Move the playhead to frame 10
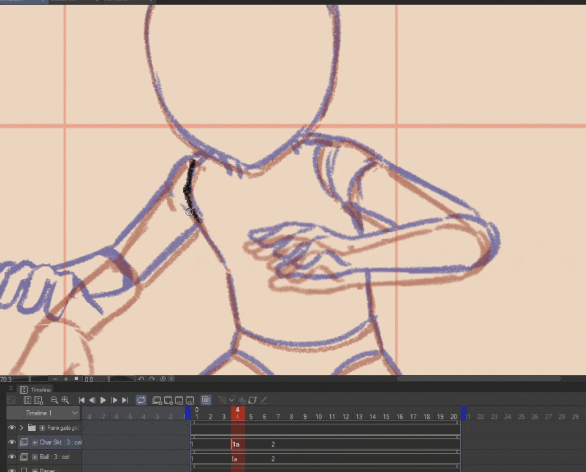 pyautogui.click(x=318, y=416)
